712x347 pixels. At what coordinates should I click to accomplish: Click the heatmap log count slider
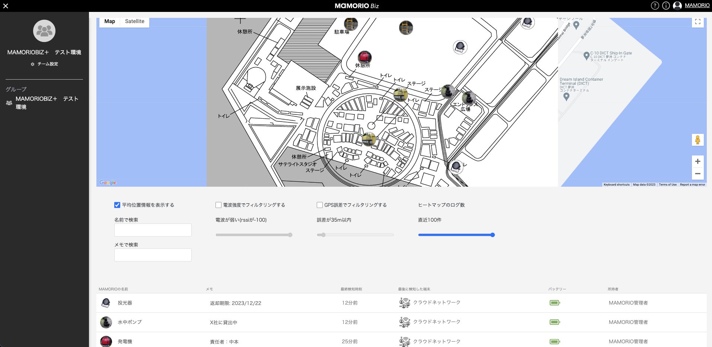(456, 235)
